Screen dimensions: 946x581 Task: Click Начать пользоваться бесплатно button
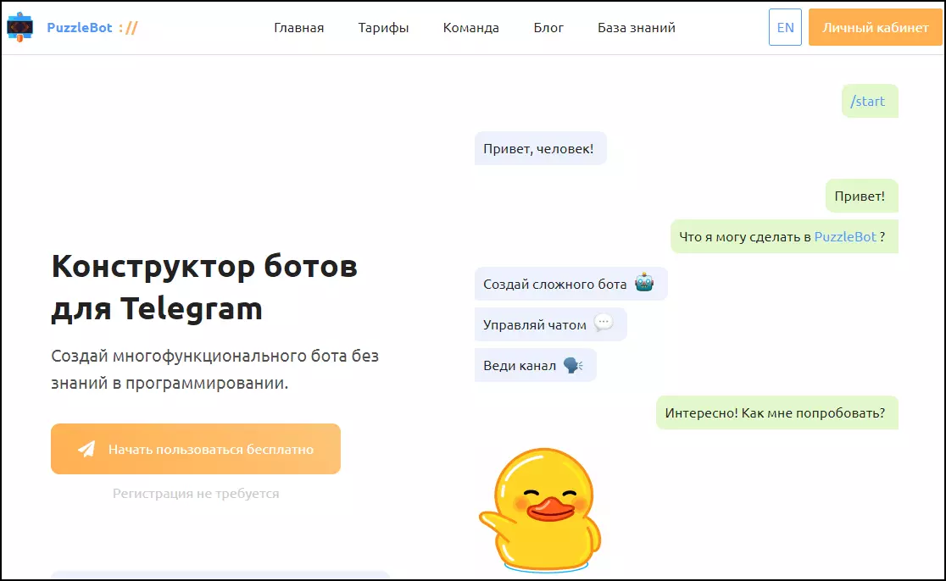[x=196, y=449]
